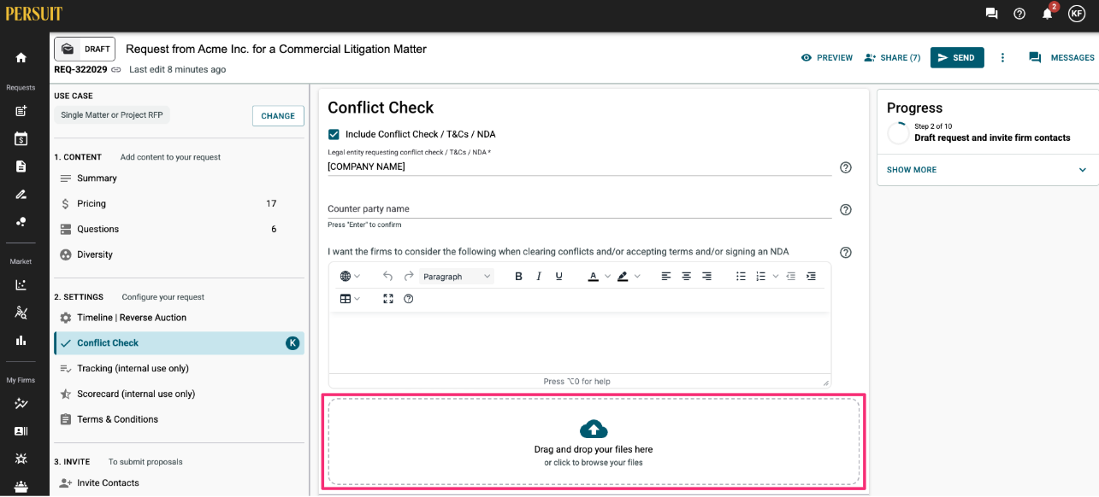Screen dimensions: 1099x497
Task: Increase indent in editor
Action: 812,276
